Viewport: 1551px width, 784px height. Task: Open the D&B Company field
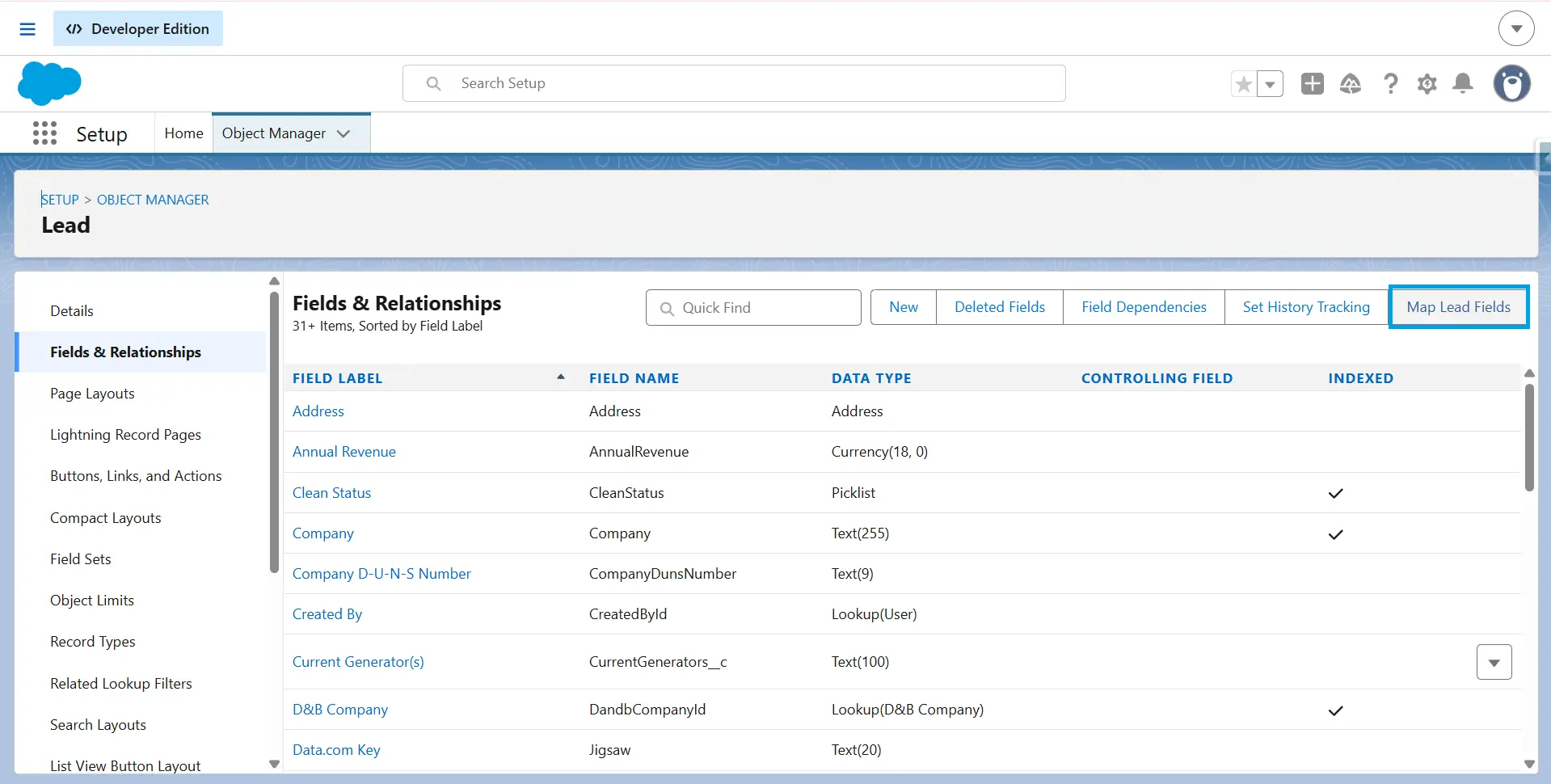coord(340,710)
